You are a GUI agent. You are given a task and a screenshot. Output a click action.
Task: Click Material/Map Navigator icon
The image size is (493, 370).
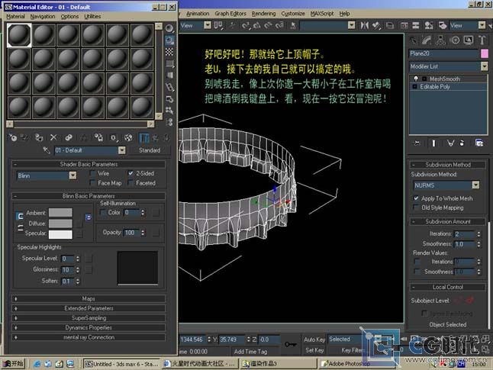click(x=169, y=122)
